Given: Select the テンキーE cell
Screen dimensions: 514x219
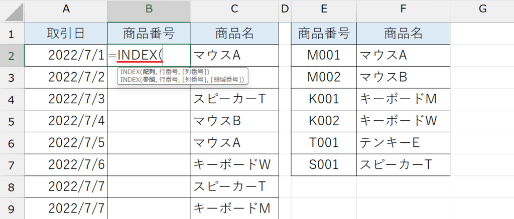Looking at the screenshot, I should (x=403, y=143).
